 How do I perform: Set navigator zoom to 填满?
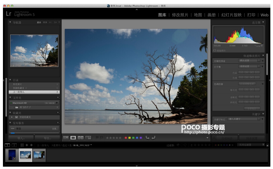(x=45, y=22)
